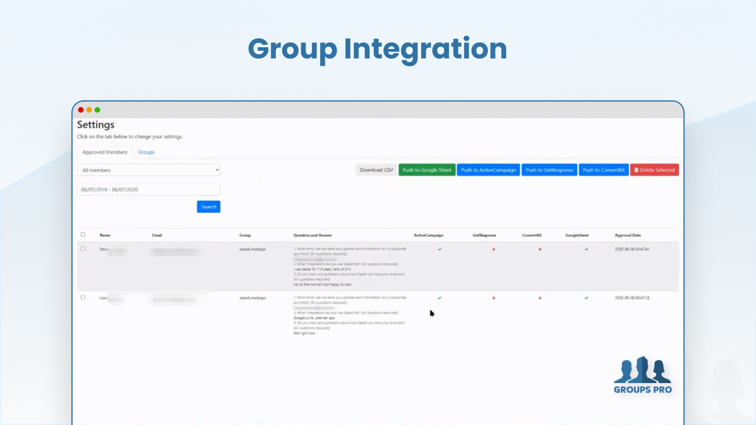The width and height of the screenshot is (756, 425).
Task: Open the All members dropdown
Action: click(x=148, y=170)
